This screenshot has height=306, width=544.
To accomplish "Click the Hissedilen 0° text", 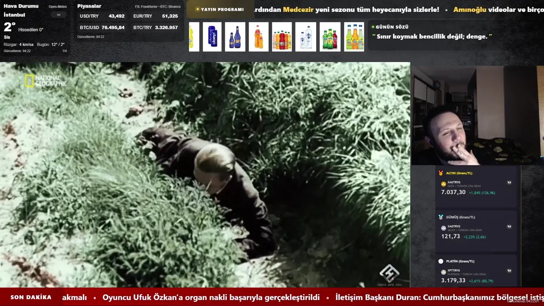I will click(x=31, y=30).
